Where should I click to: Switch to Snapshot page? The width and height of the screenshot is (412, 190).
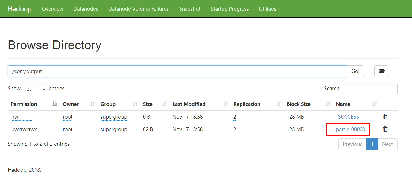[x=190, y=9]
